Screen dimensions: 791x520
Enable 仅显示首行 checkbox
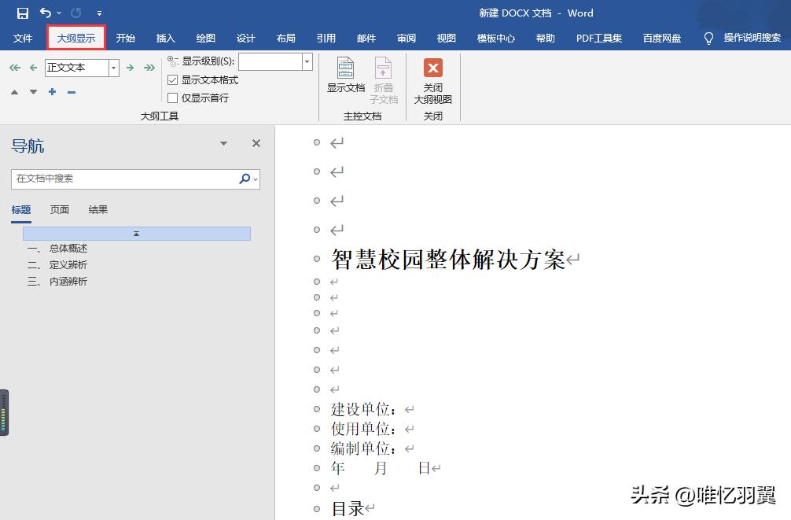tap(174, 97)
